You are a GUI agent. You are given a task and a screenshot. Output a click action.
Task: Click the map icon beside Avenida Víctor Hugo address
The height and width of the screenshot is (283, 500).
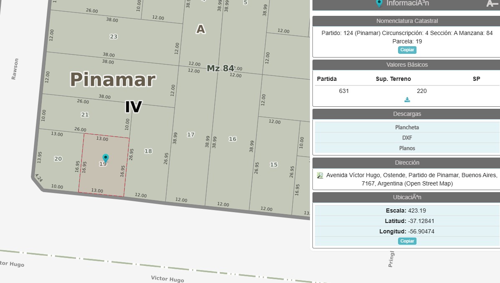320,175
